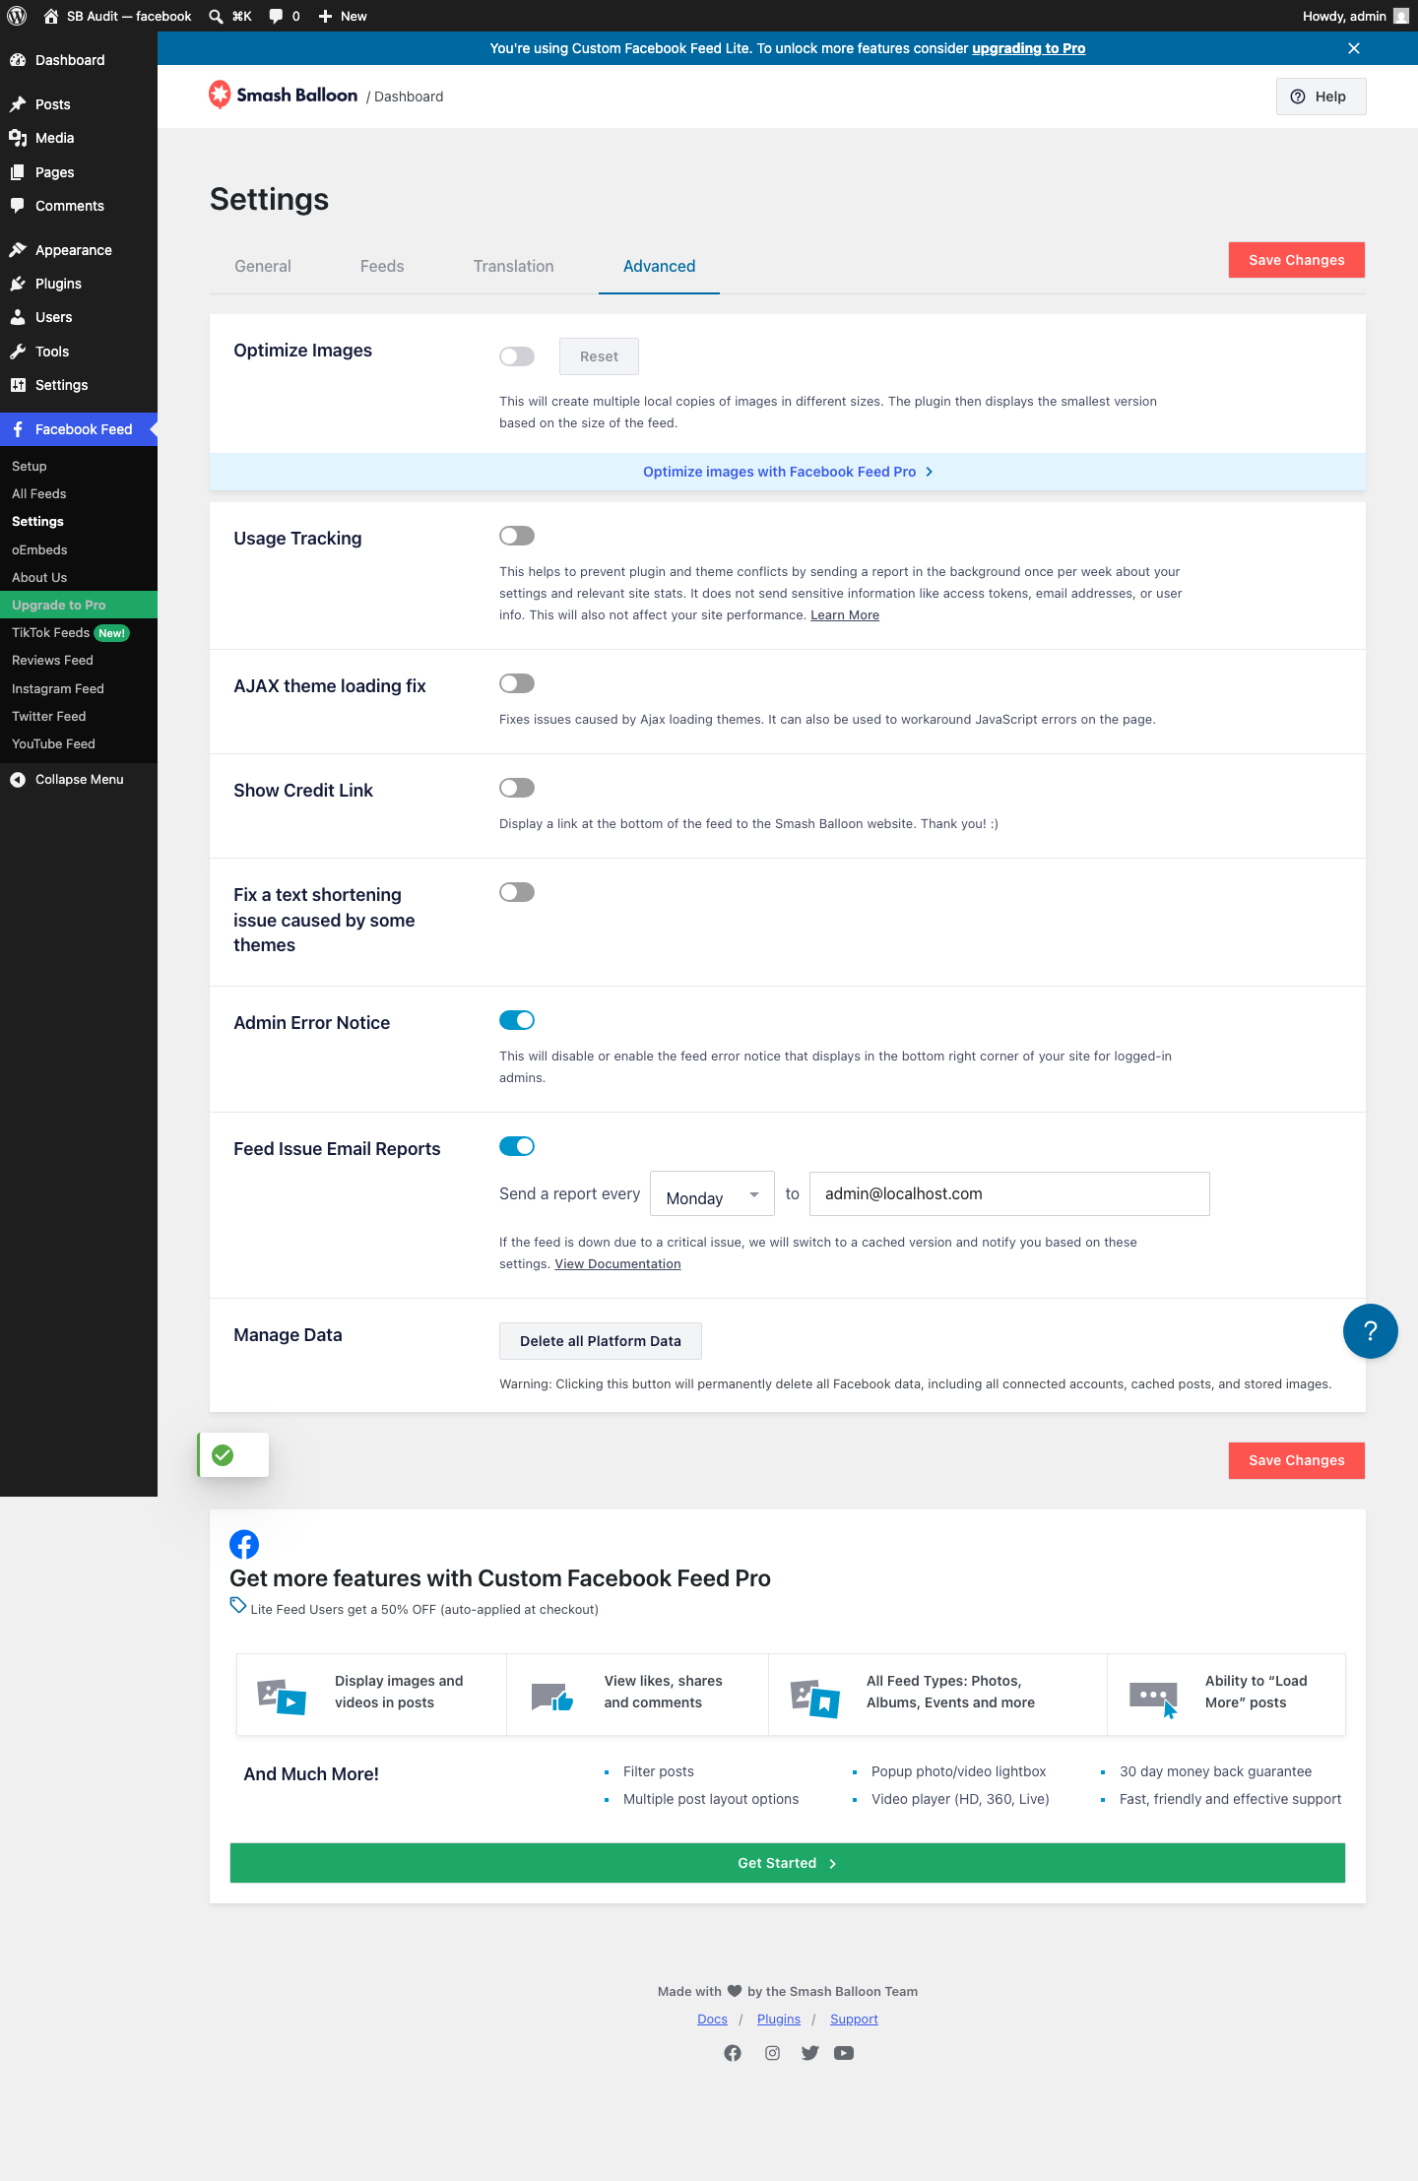The width and height of the screenshot is (1418, 2181).
Task: Click the Plugins plug icon
Action: pos(18,284)
